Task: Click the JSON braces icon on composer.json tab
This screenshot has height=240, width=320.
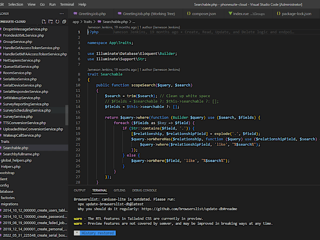Action: point(189,14)
